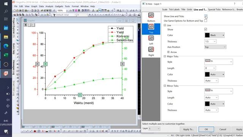
Task: Switch to the Tick Labels tab
Action: pos(174,10)
